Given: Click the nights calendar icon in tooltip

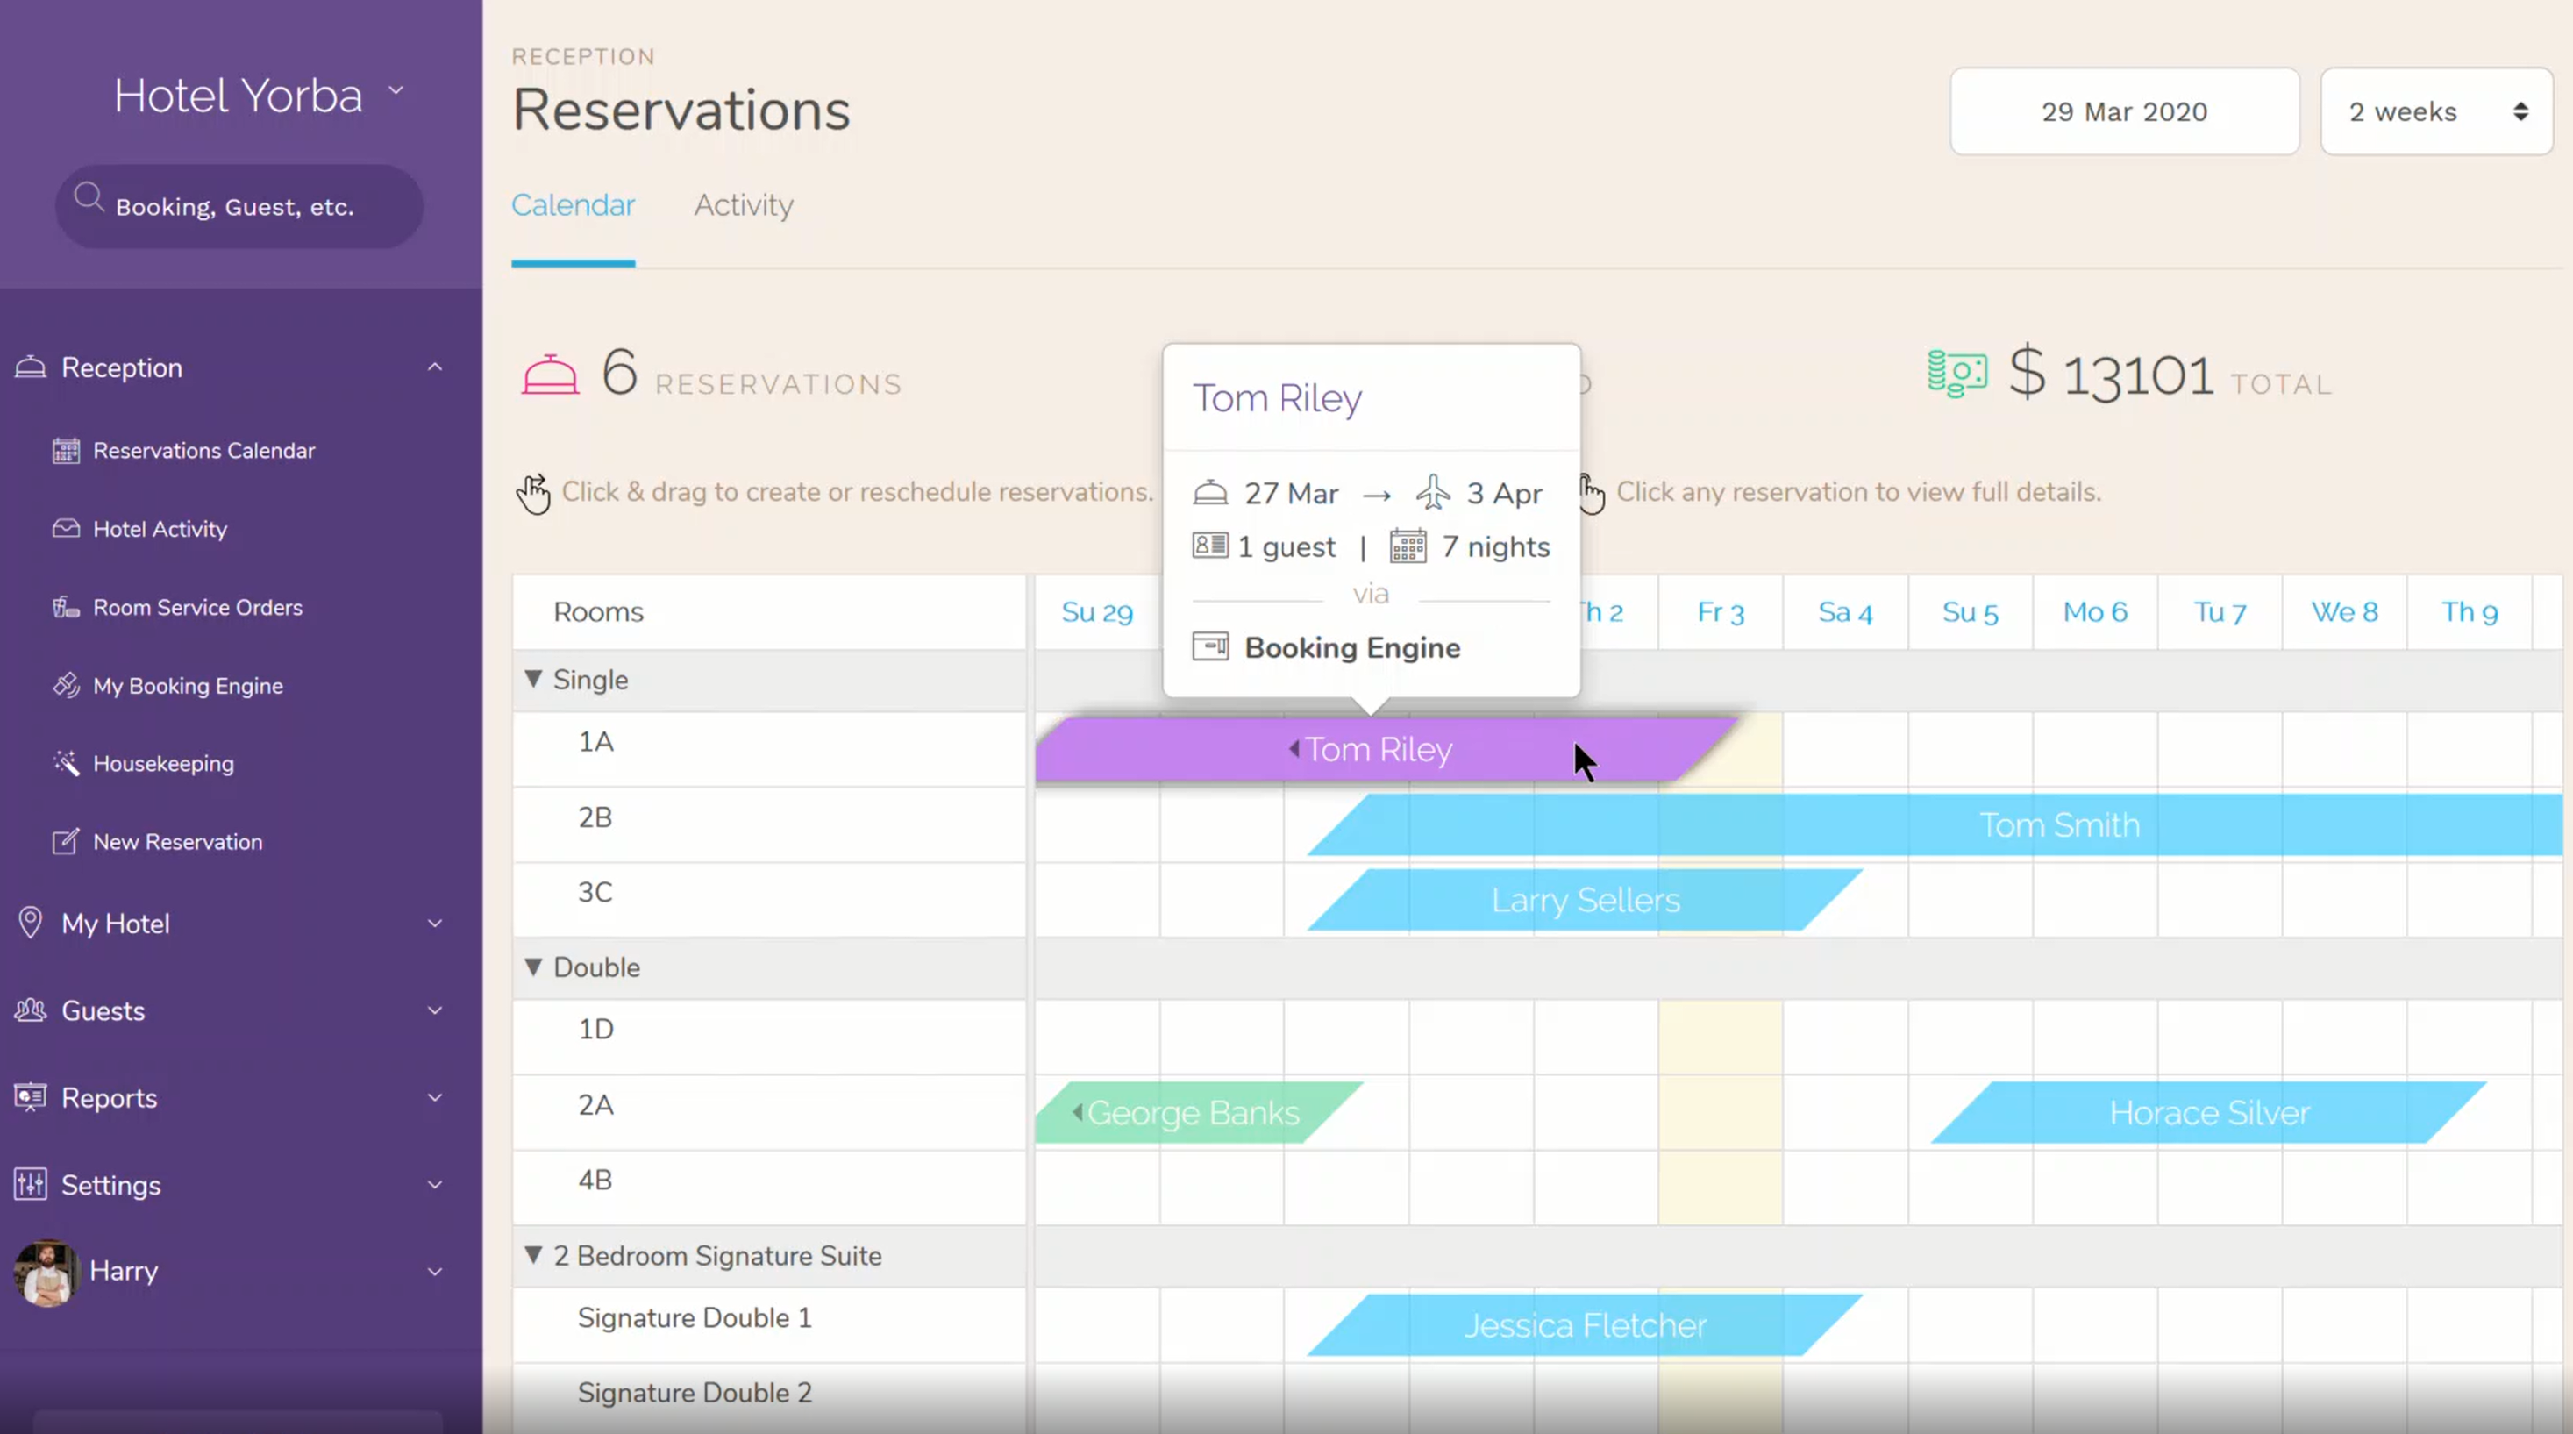Looking at the screenshot, I should pos(1408,546).
